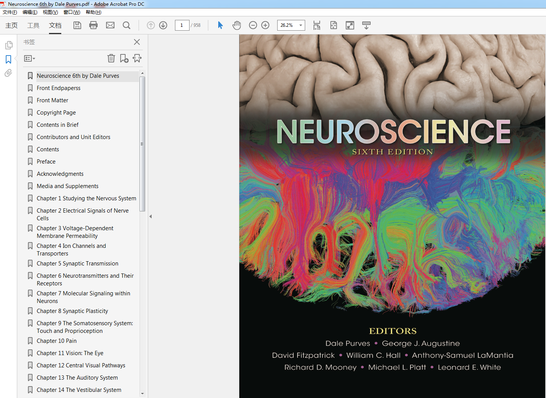Open Chapter 1 Studying the Nervous System
This screenshot has height=398, width=546.
(87, 198)
